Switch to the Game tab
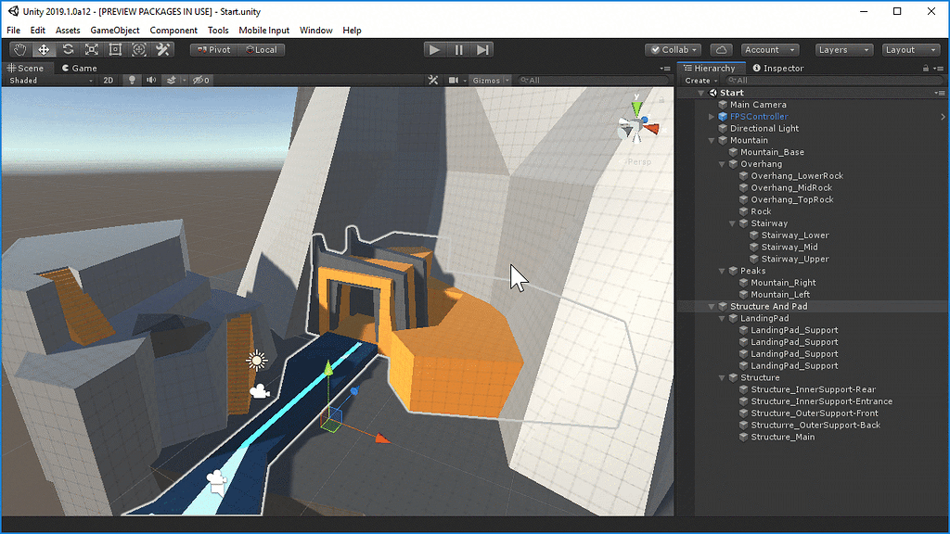The height and width of the screenshot is (534, 950). (80, 69)
